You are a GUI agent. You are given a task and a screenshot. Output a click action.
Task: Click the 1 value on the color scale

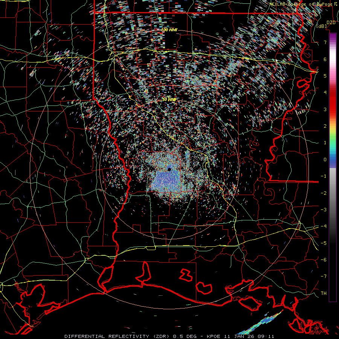[x=325, y=143]
